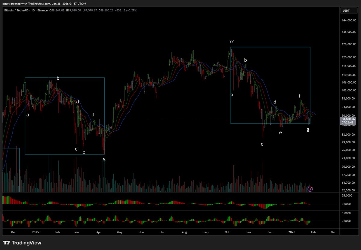The image size is (361, 250).
Task: Click the TradingView logo at bottom
Action: tap(22, 243)
